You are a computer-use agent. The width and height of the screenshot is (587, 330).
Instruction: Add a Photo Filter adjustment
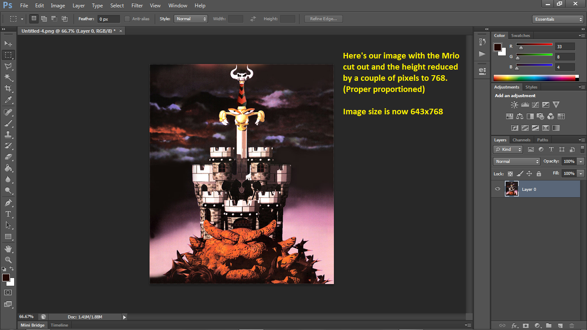coord(541,116)
